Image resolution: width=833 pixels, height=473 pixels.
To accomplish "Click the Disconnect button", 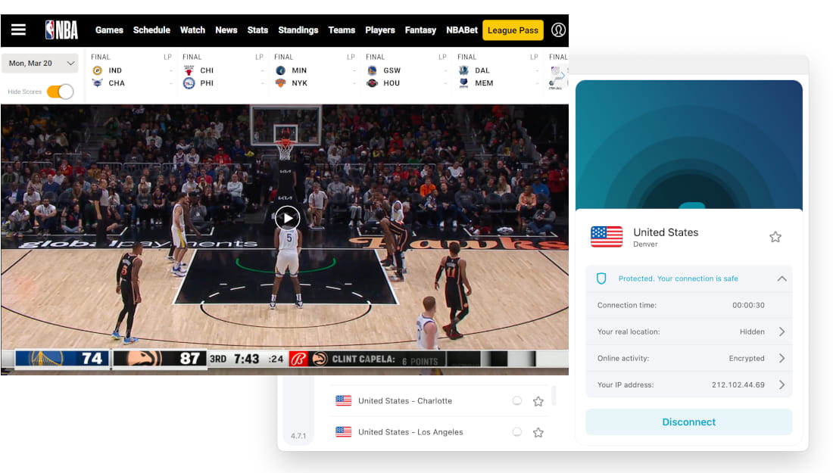I will (x=688, y=422).
